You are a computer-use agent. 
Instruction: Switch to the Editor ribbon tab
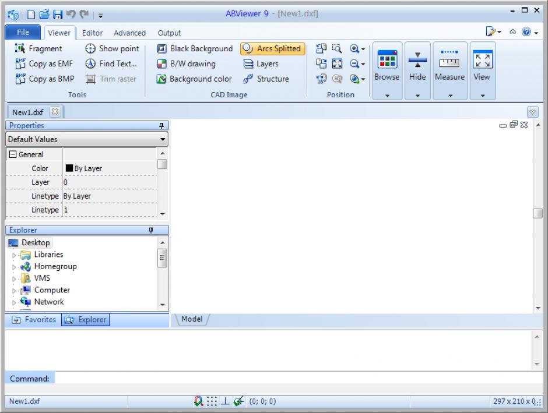click(92, 33)
